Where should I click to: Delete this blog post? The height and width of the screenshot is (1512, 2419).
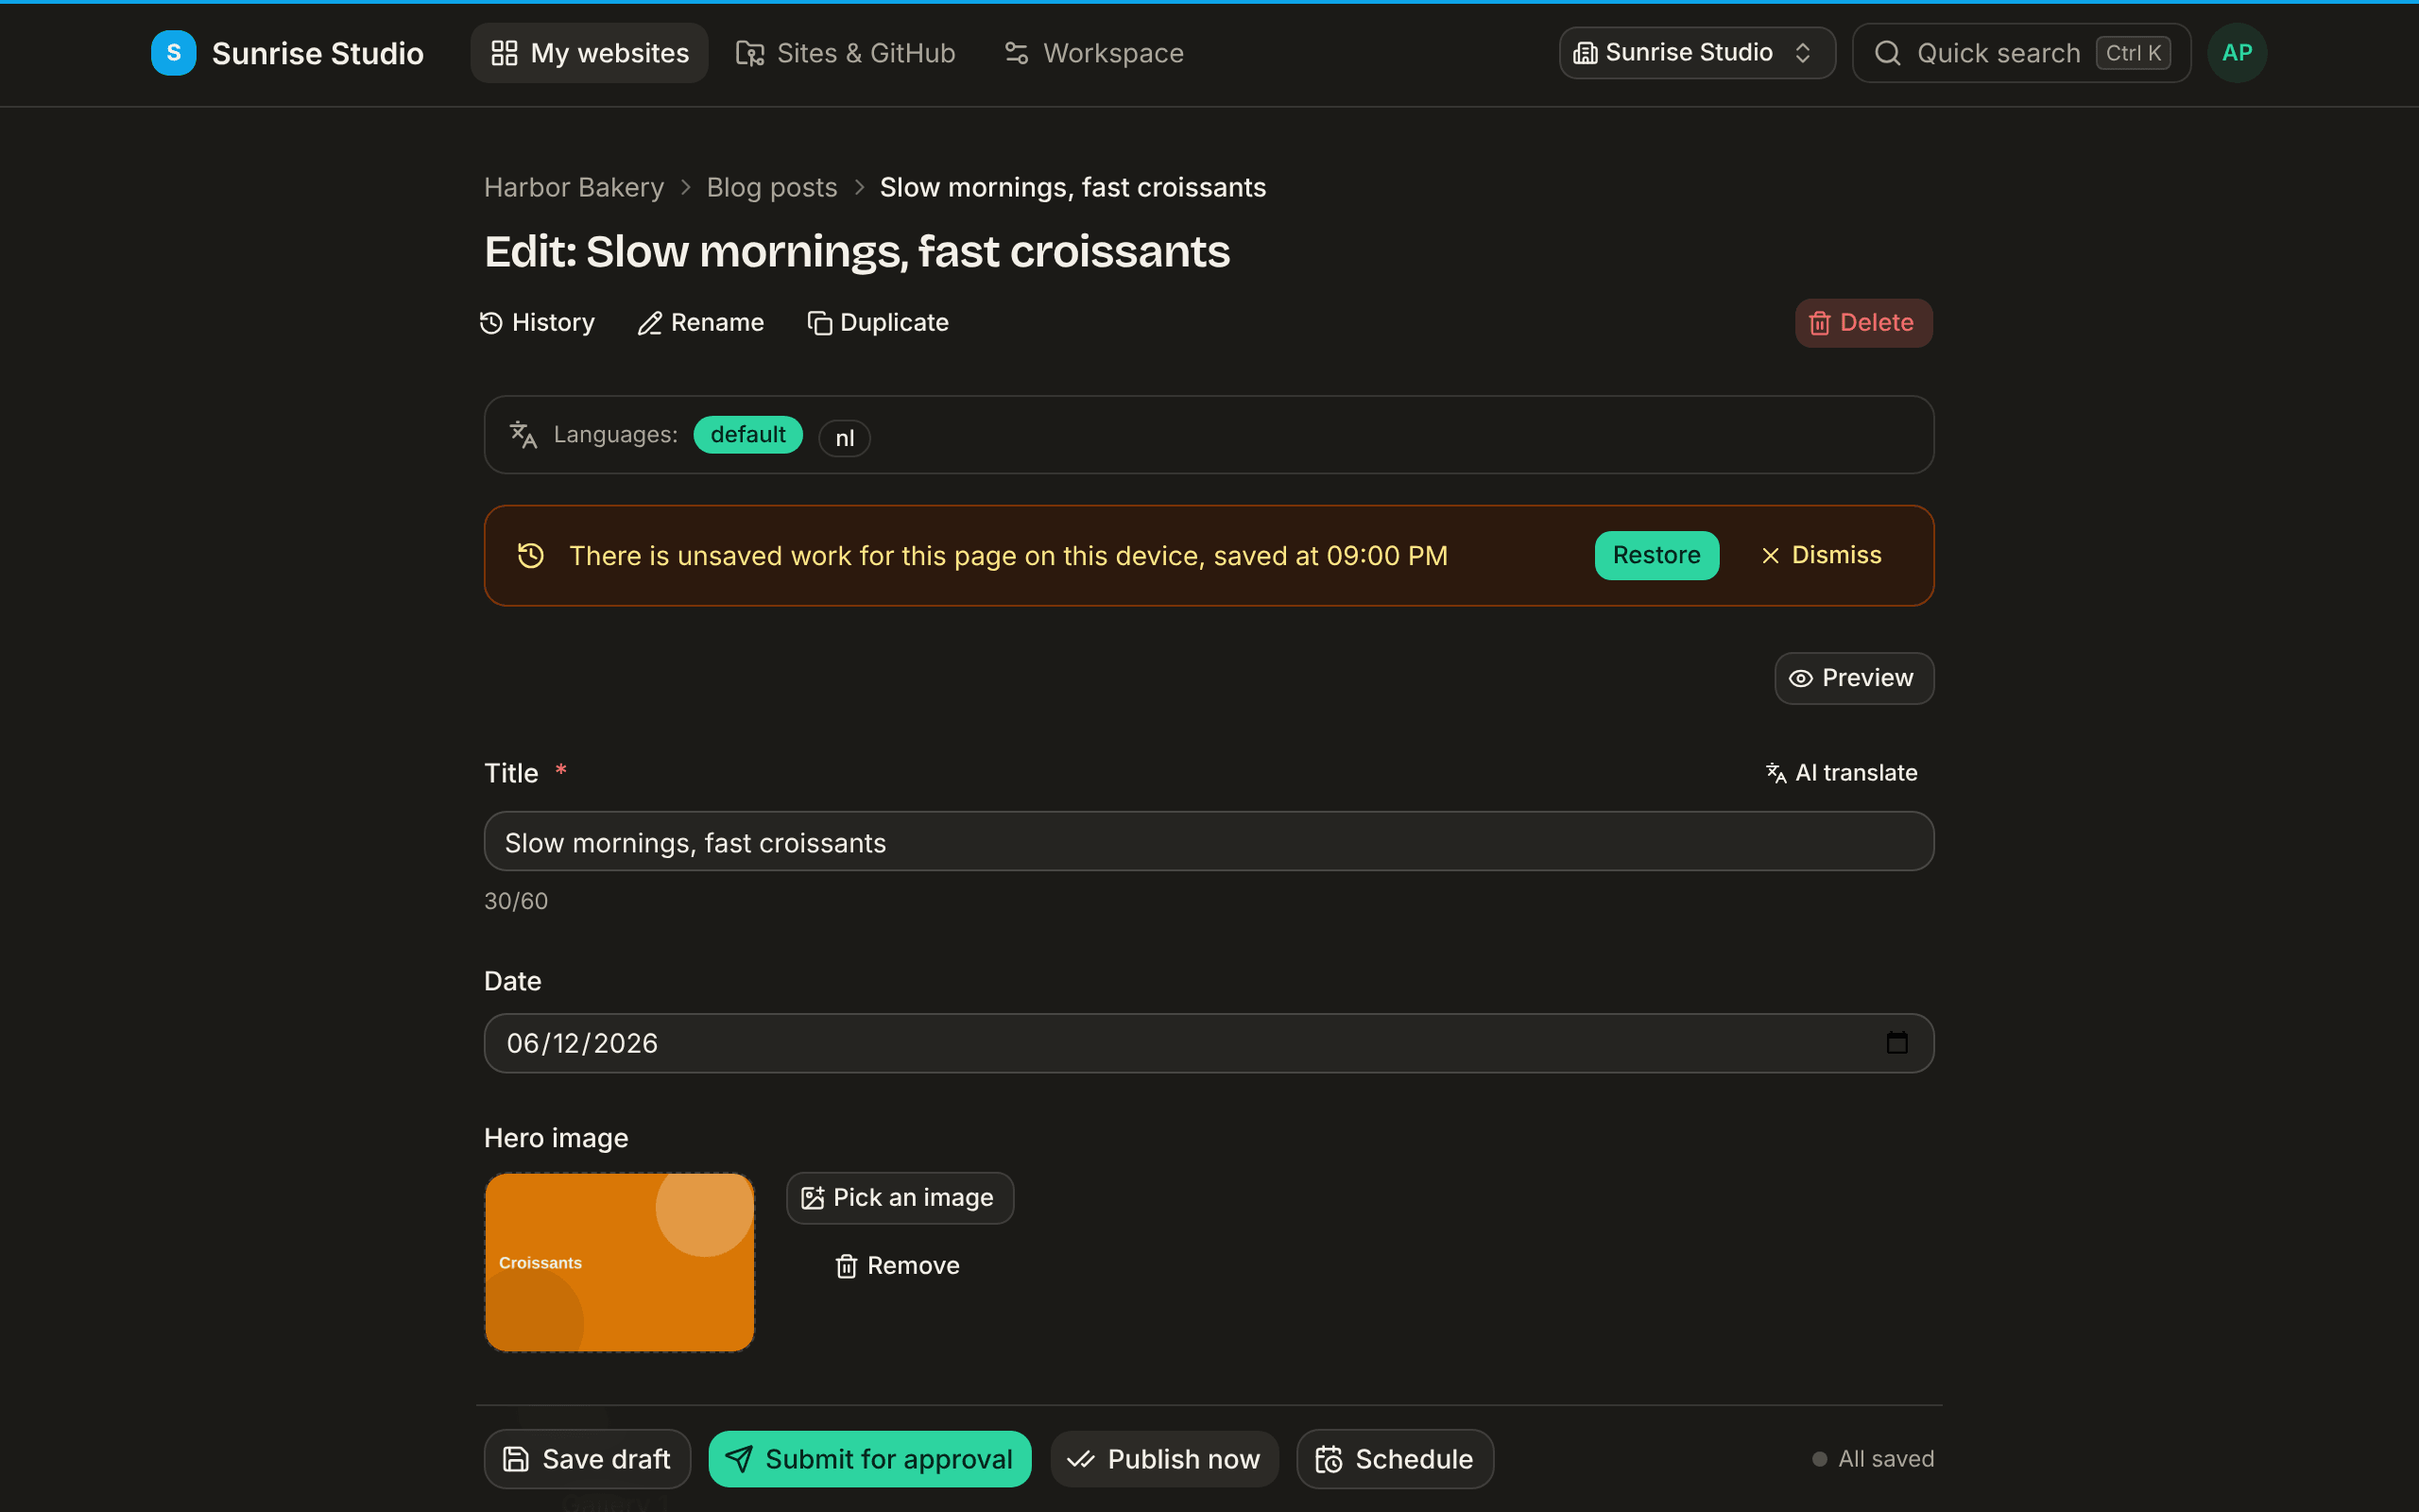coord(1863,323)
